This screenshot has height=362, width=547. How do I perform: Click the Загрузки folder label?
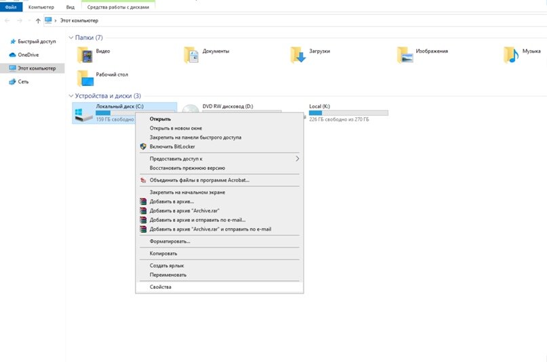pos(319,51)
